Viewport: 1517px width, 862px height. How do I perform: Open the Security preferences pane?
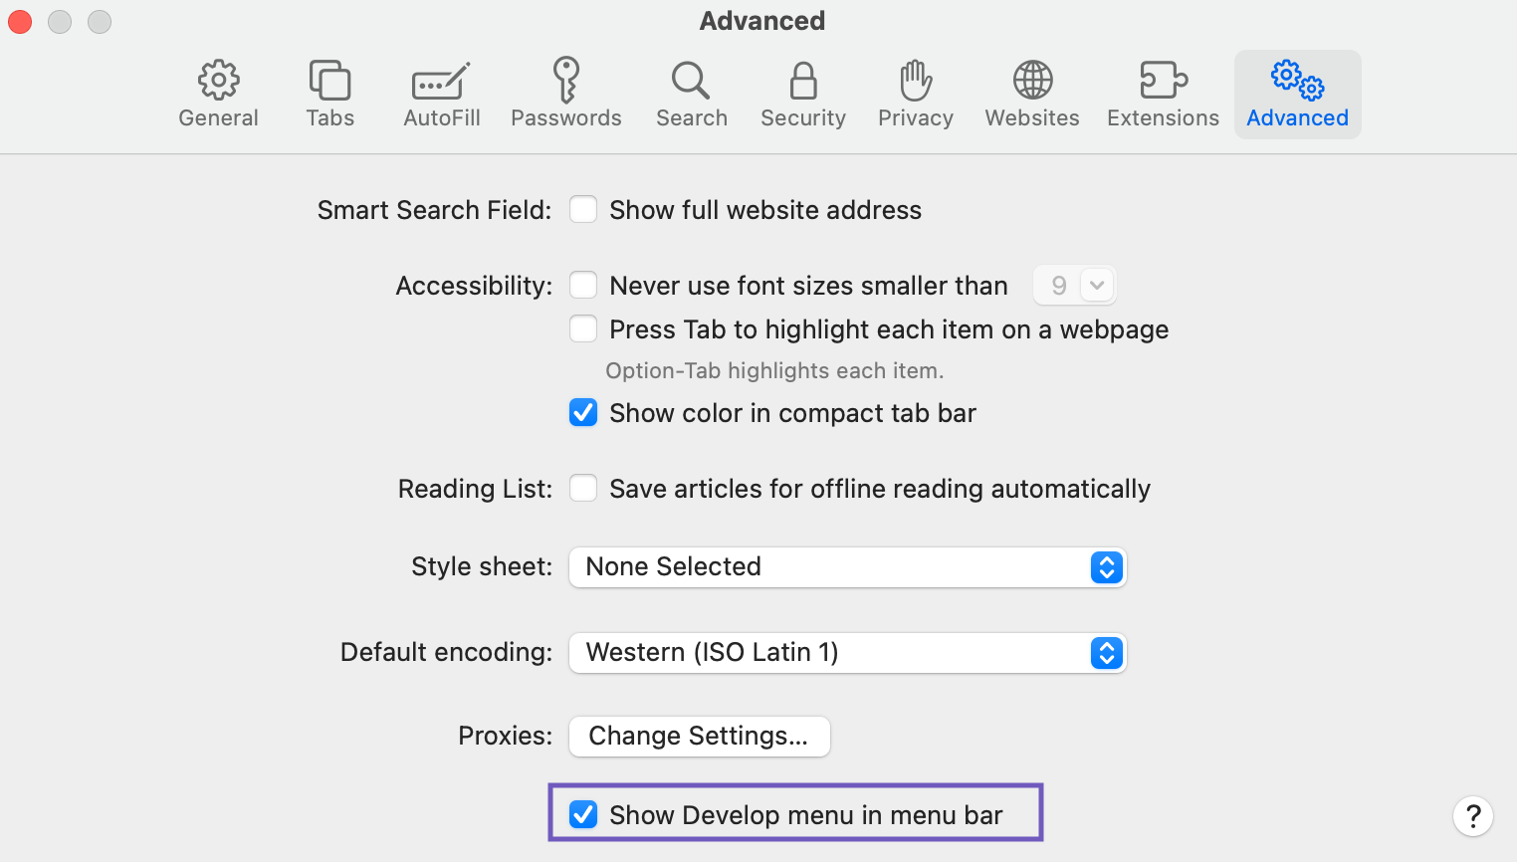tap(803, 95)
